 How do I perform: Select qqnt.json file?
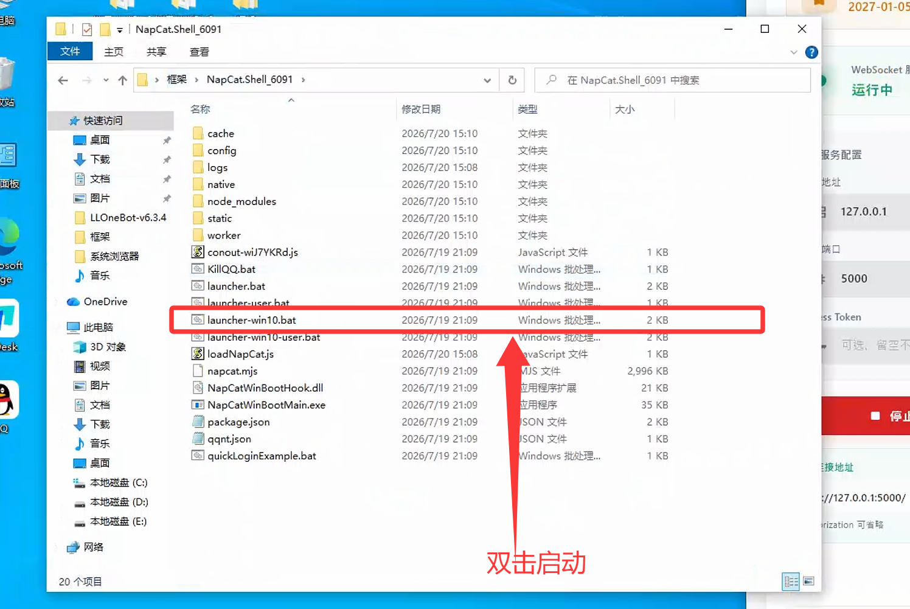point(229,439)
